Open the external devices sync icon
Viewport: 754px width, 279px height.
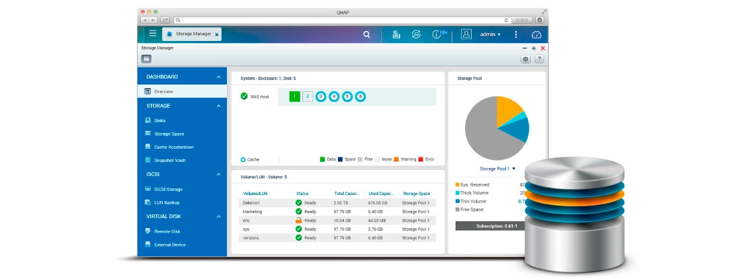(417, 34)
